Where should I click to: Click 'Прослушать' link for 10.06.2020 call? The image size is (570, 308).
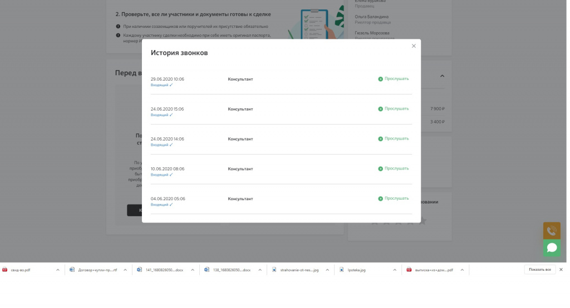pos(396,168)
